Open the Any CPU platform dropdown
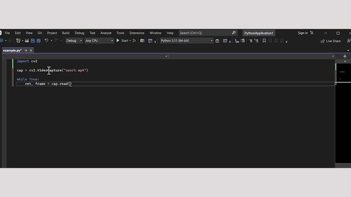 [x=99, y=40]
